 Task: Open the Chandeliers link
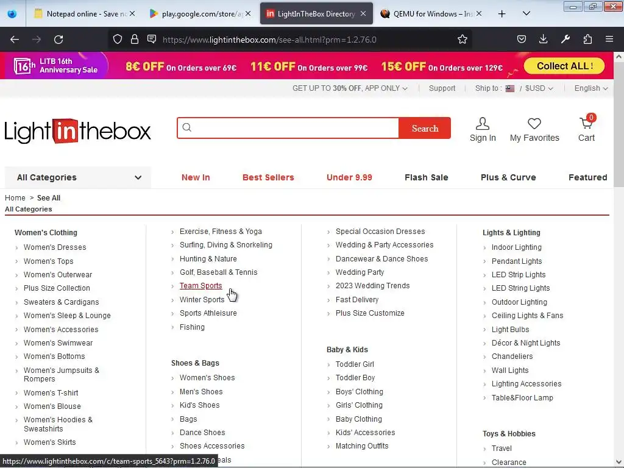512,356
